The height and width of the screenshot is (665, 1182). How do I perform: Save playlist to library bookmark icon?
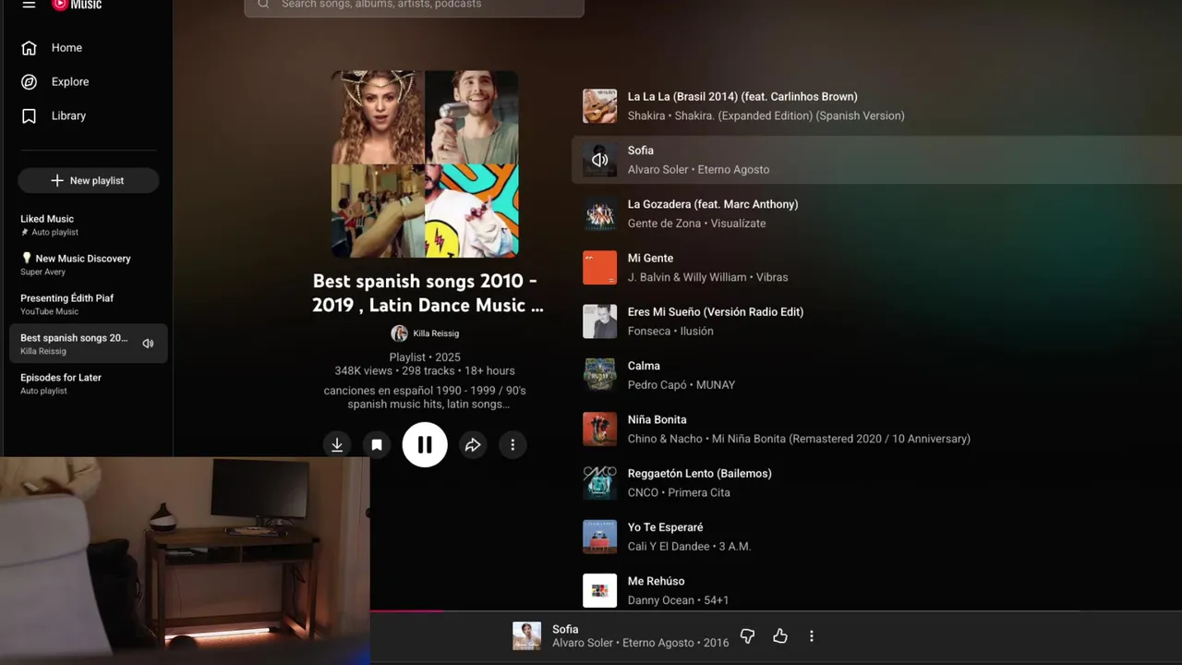377,445
